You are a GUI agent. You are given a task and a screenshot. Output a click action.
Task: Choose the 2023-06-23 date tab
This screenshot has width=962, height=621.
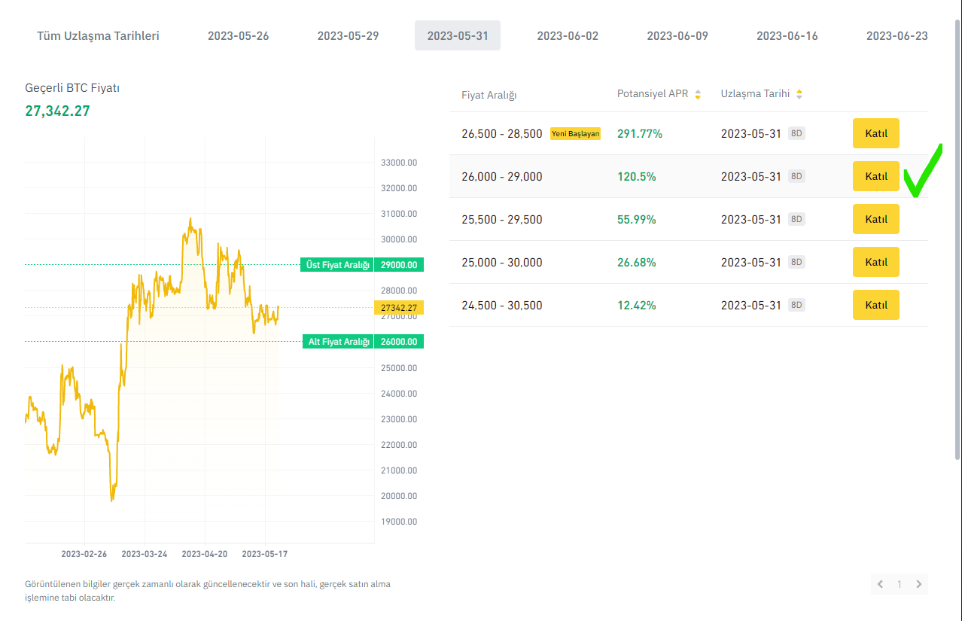coord(897,35)
